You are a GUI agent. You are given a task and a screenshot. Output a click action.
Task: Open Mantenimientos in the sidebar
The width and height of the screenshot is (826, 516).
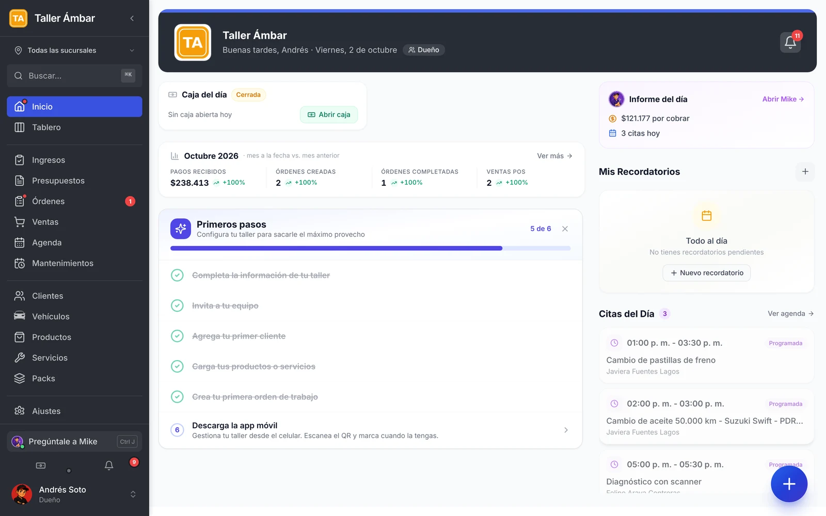click(x=74, y=263)
